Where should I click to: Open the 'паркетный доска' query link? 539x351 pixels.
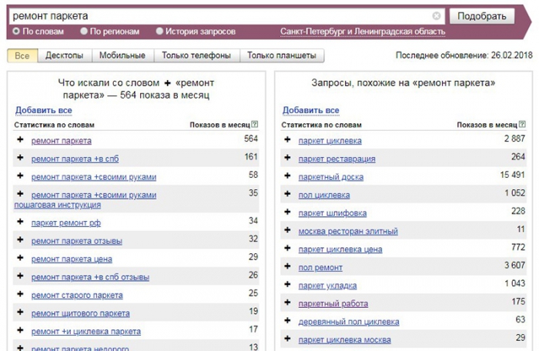330,177
